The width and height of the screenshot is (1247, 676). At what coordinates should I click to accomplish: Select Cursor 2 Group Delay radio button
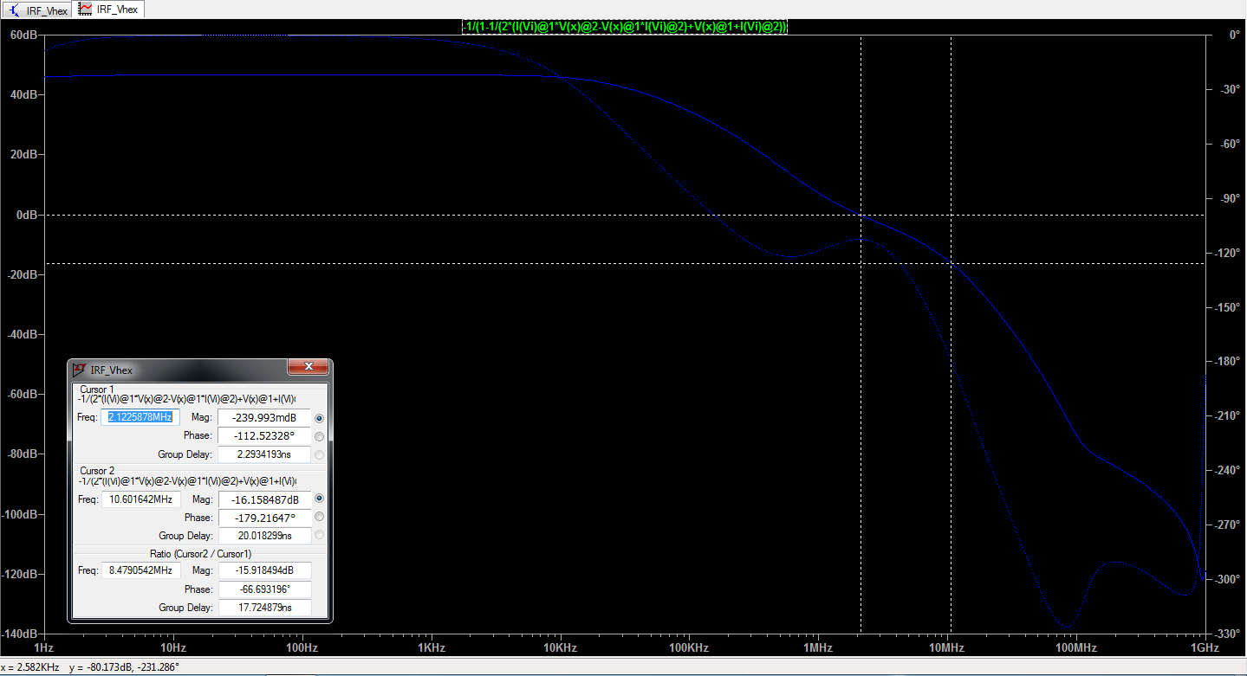click(x=320, y=536)
